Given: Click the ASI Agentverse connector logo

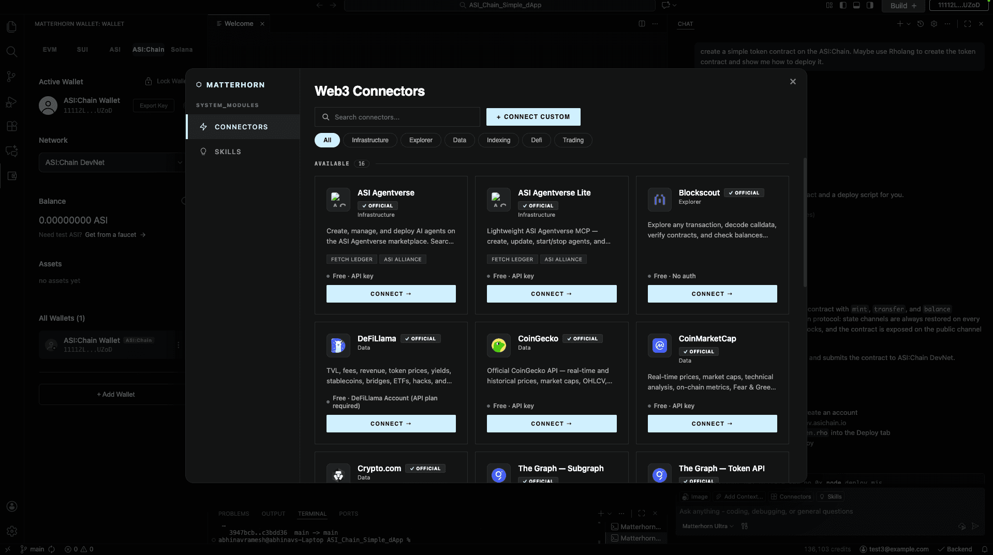Looking at the screenshot, I should (338, 200).
